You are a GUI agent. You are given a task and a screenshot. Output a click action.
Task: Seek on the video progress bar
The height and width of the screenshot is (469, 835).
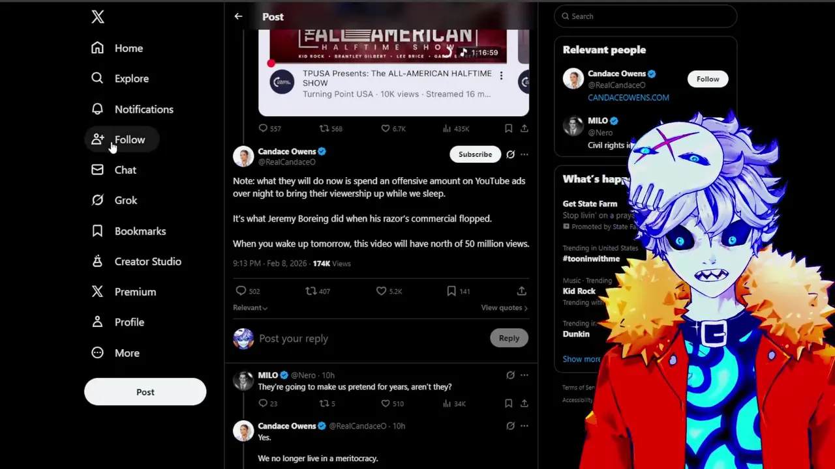[x=388, y=63]
